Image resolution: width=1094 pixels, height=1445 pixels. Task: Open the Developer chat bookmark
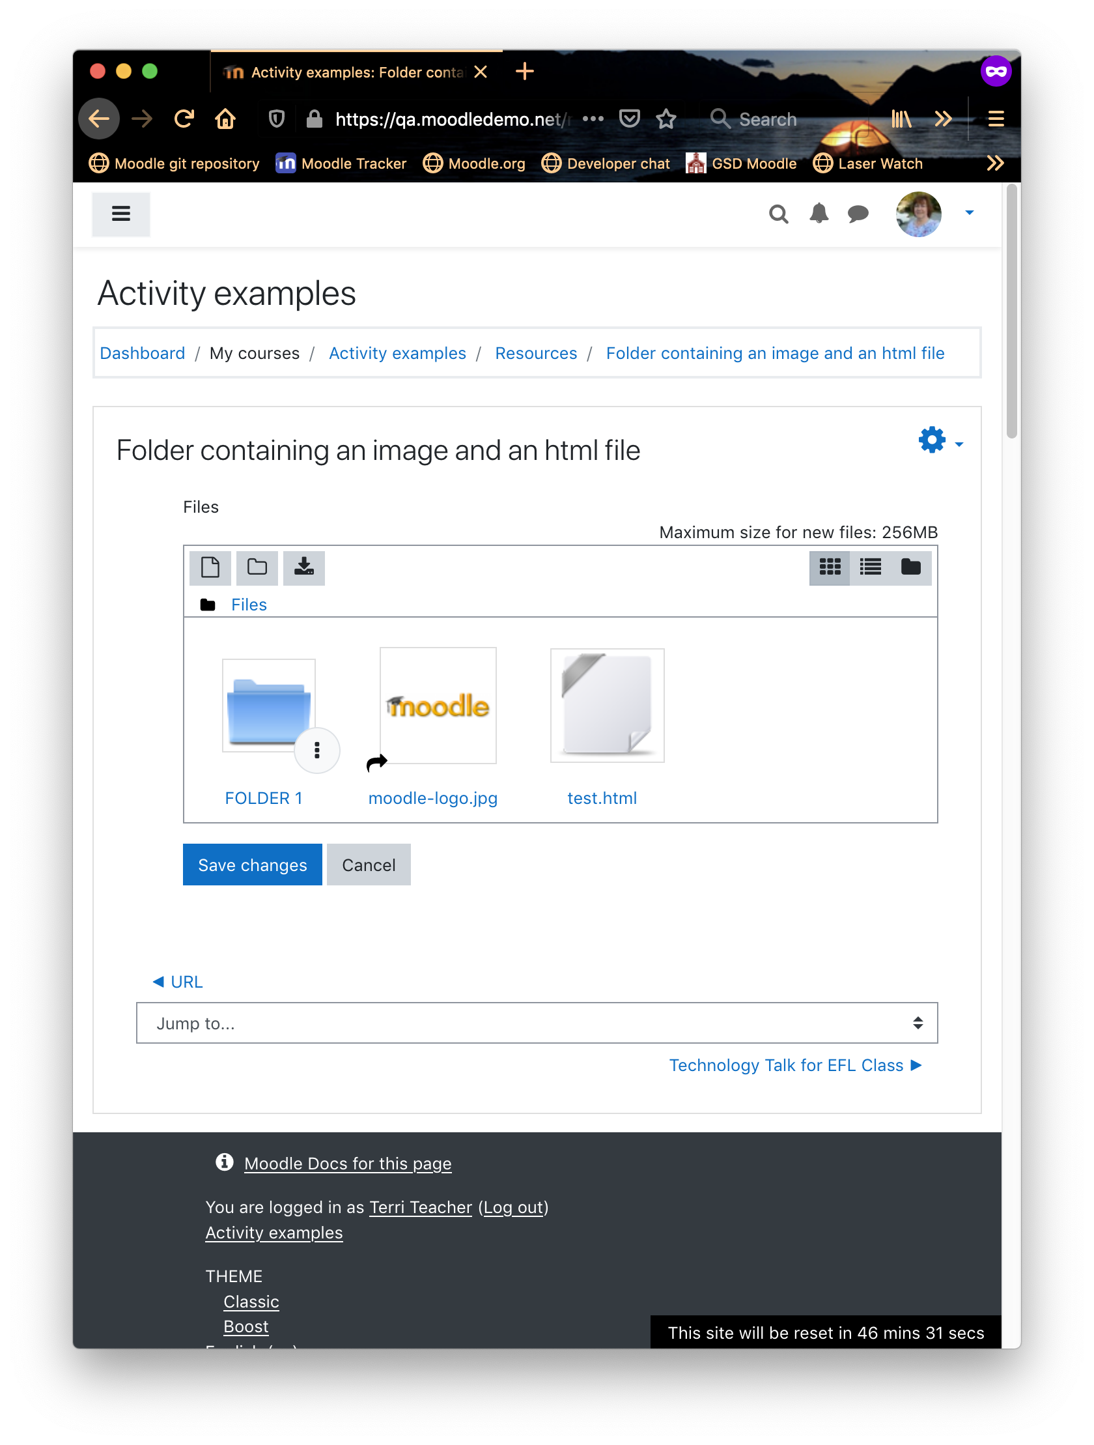coord(606,164)
